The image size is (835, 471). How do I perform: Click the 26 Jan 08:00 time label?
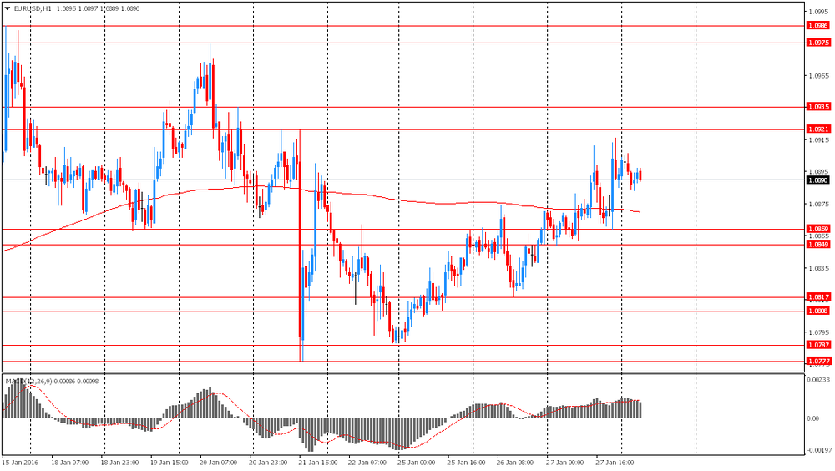point(515,463)
